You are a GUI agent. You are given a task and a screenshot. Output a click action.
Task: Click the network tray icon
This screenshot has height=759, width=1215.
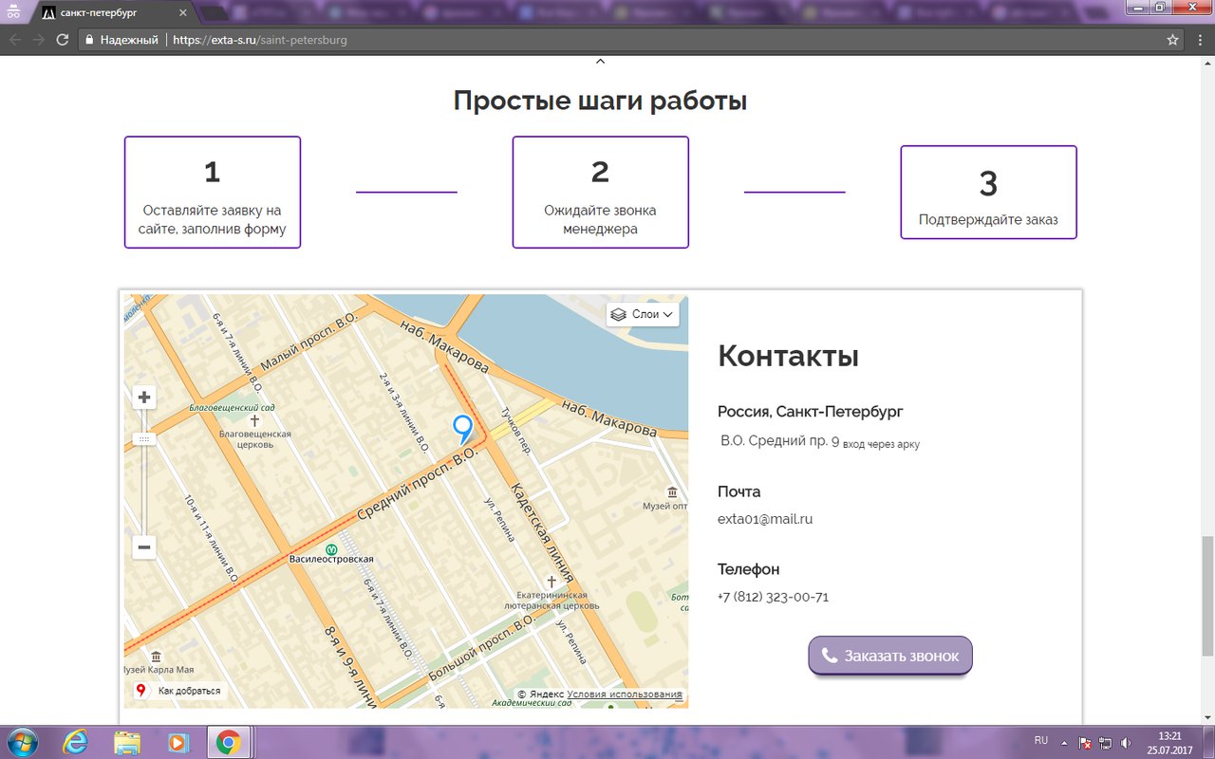tap(1105, 743)
